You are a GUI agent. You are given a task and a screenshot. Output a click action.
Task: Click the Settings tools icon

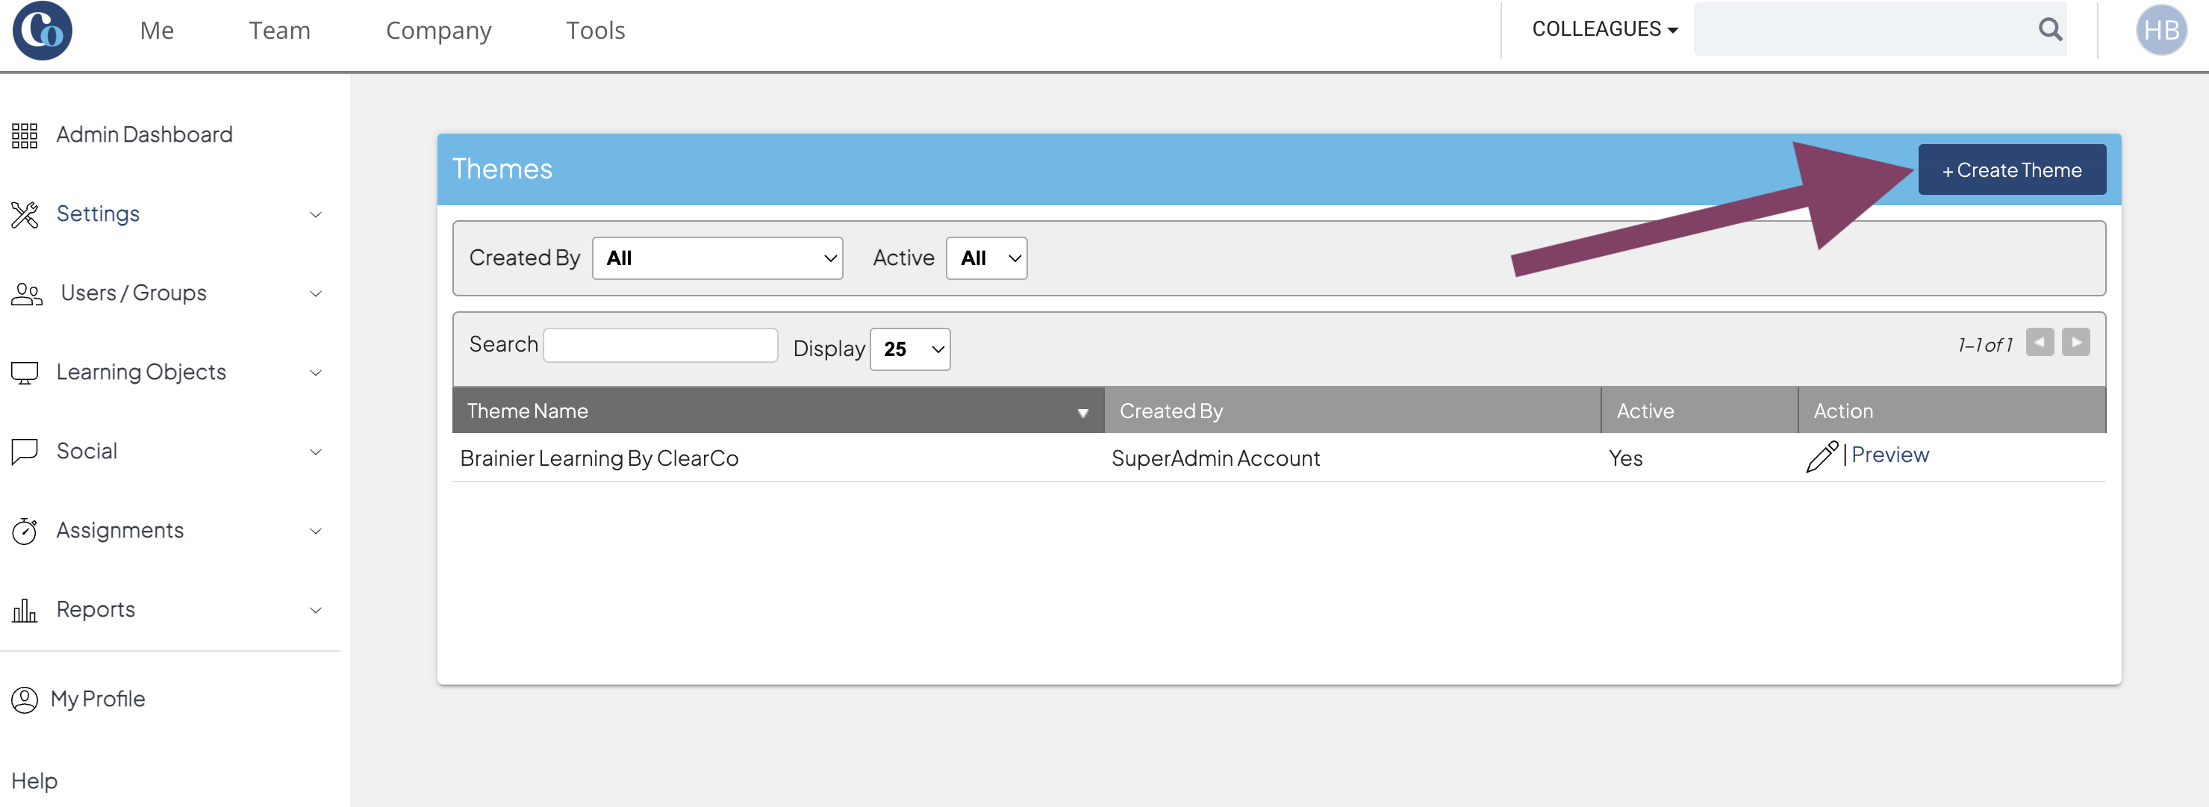point(24,214)
